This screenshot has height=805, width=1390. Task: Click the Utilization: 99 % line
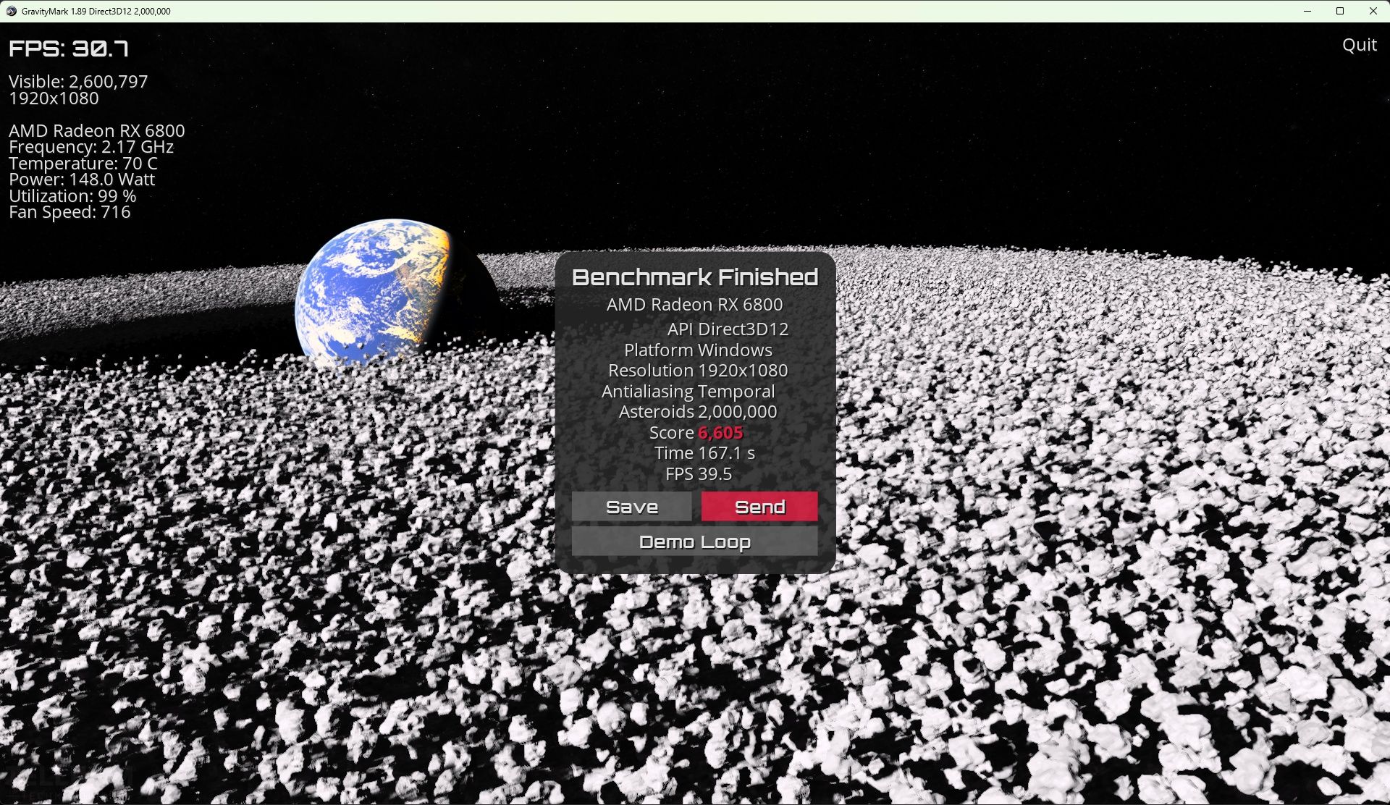[x=72, y=196]
